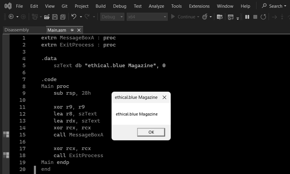
Task: Close the ethical.blue Magazine message box
Action: [164, 97]
